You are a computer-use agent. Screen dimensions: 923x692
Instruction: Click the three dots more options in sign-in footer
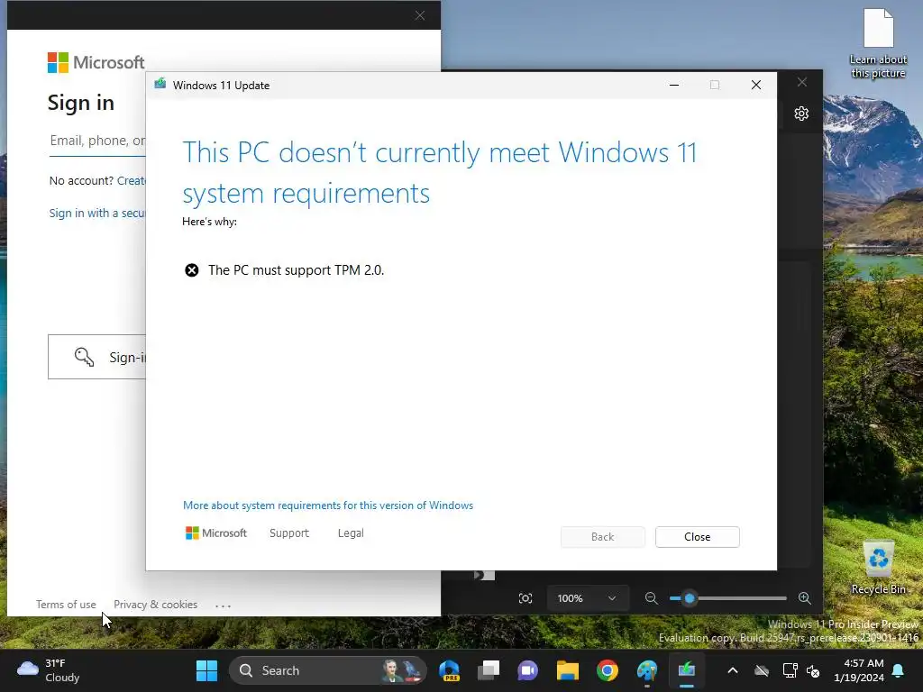point(224,605)
